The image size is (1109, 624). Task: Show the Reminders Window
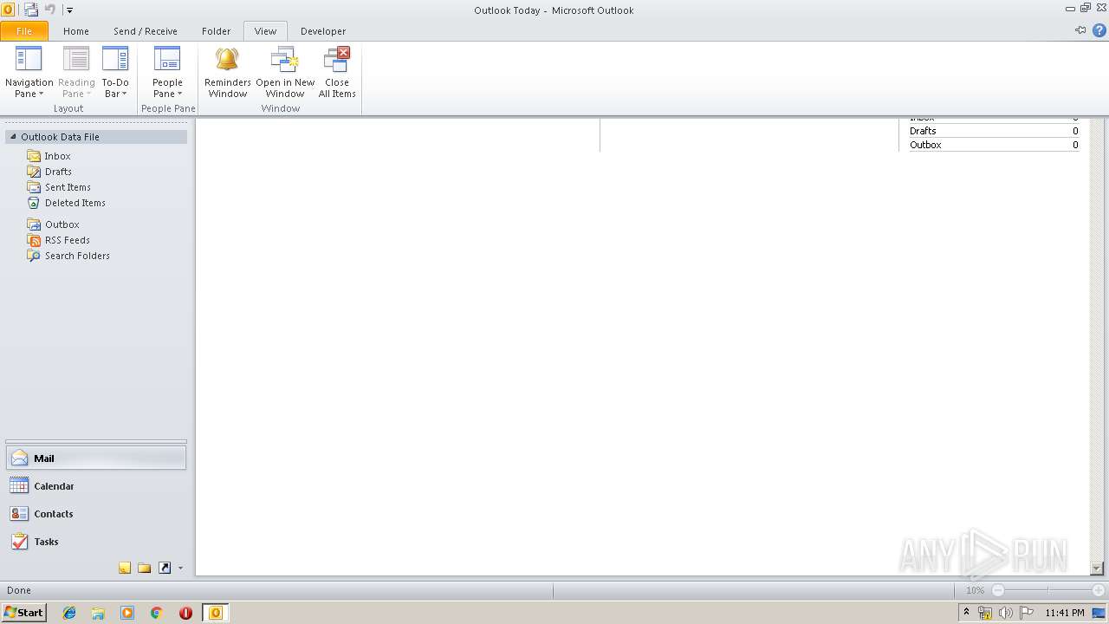tap(227, 72)
